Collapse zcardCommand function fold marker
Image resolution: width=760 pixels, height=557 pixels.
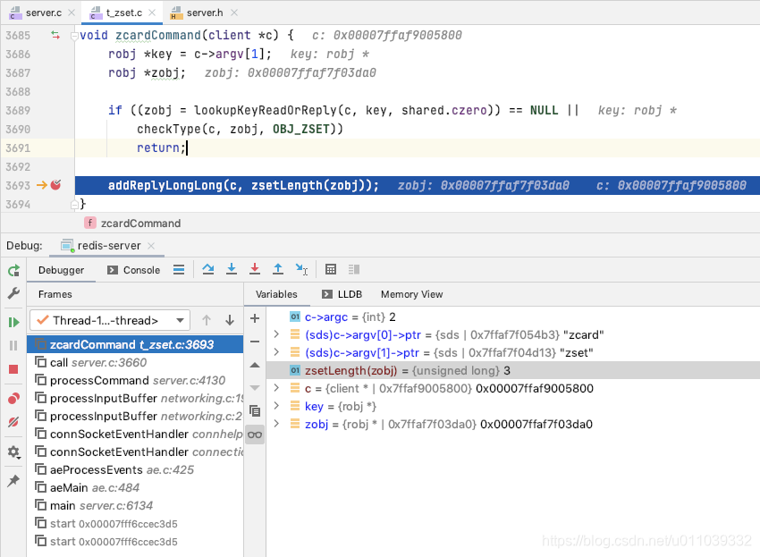pos(74,36)
